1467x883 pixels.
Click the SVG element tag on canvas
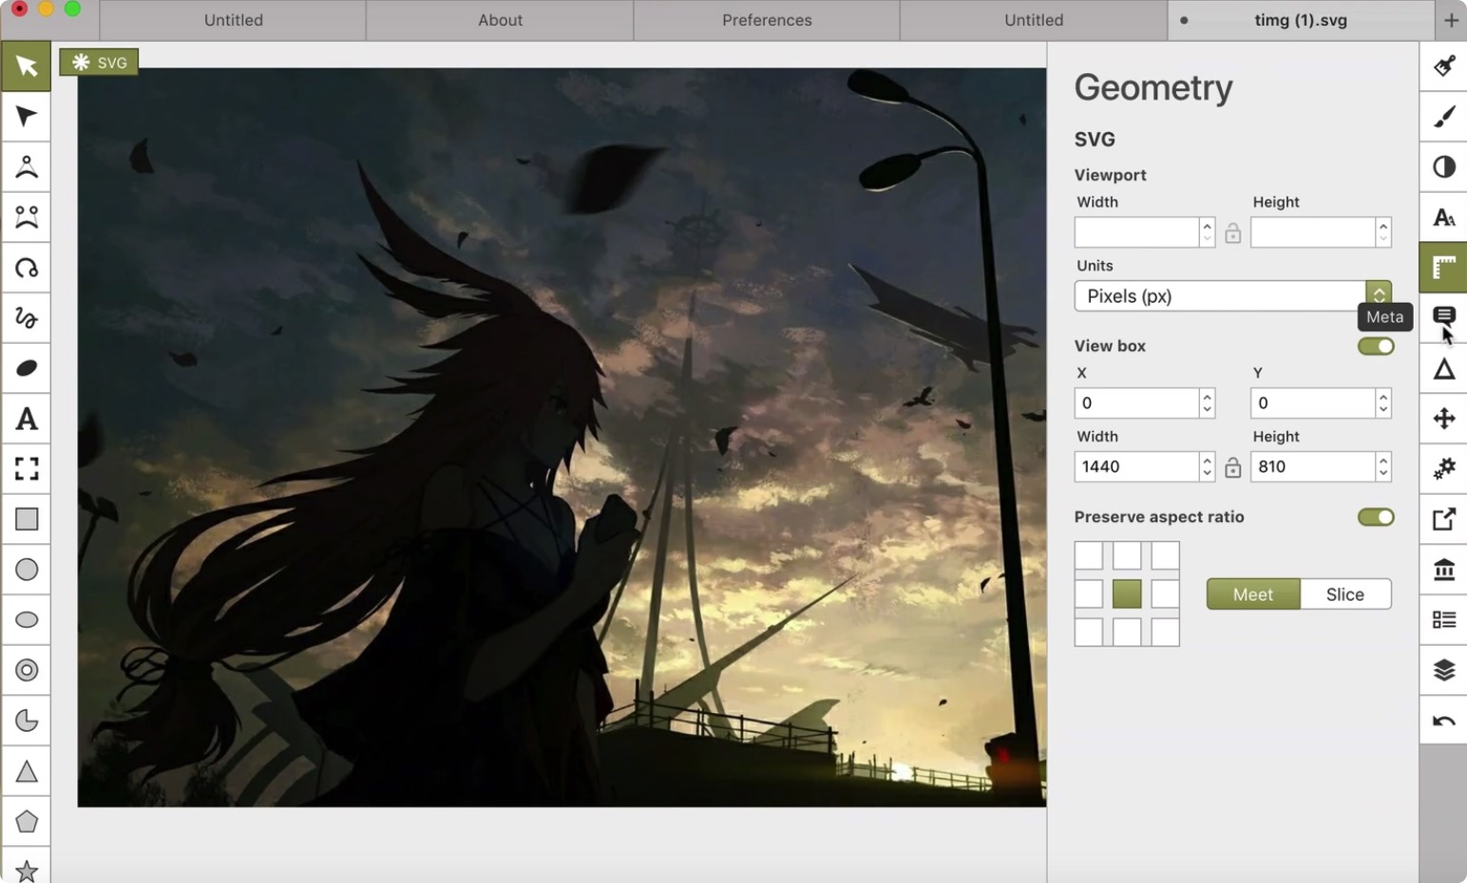click(99, 63)
